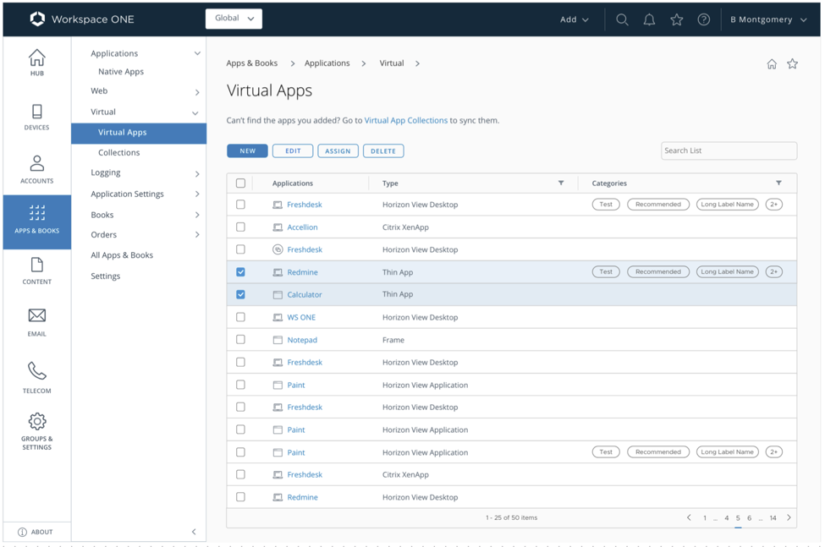This screenshot has height=547, width=825.
Task: Open Settings in the side menu
Action: (x=105, y=276)
